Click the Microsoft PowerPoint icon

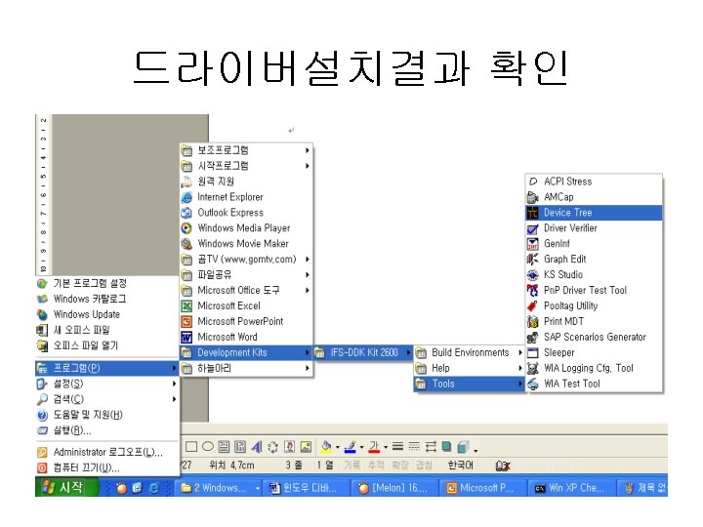[x=186, y=322]
